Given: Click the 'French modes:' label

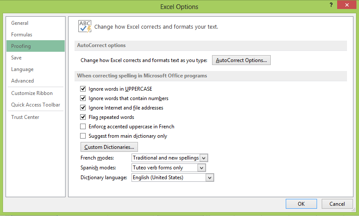Looking at the screenshot, I should pos(97,158).
